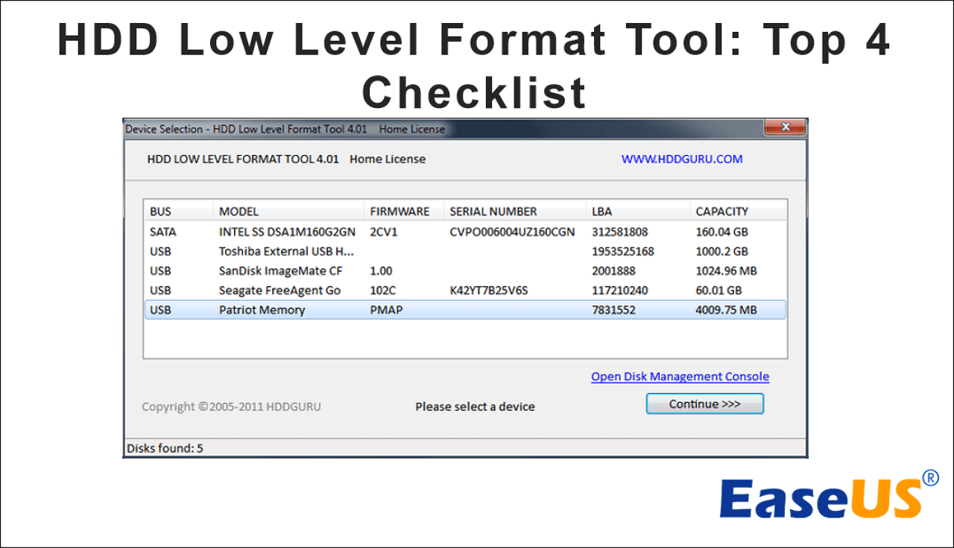Viewport: 954px width, 548px height.
Task: Select the Seagate FreeAgent Go row
Action: (464, 290)
